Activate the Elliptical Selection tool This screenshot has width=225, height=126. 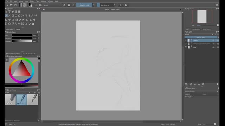[x=9, y=23]
